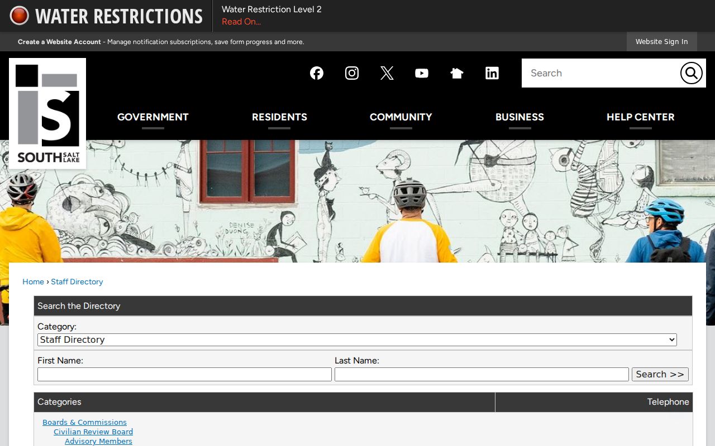Image resolution: width=715 pixels, height=446 pixels.
Task: Click the Staff Directory breadcrumb link
Action: [x=77, y=282]
